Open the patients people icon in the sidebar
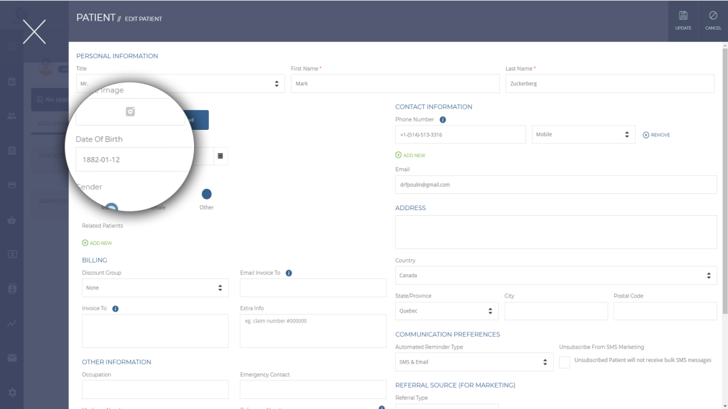This screenshot has height=409, width=728. point(12,116)
